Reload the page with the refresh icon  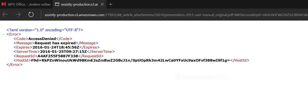pyautogui.click(x=31, y=15)
